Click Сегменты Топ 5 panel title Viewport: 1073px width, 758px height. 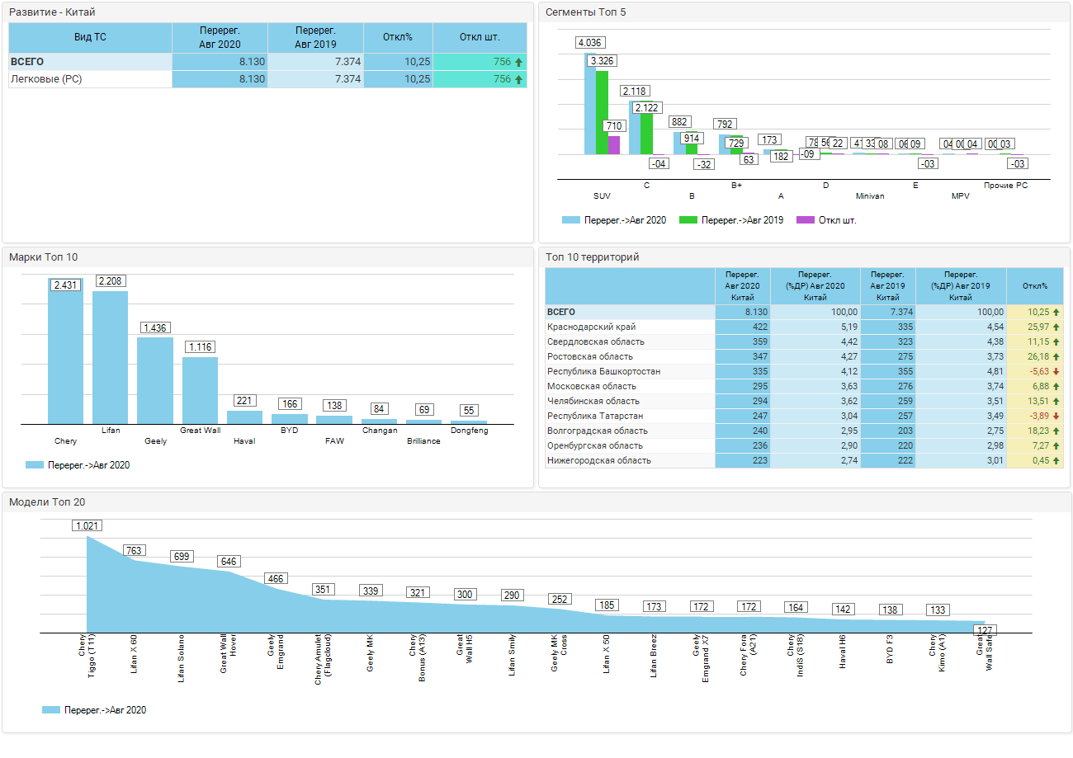point(585,12)
